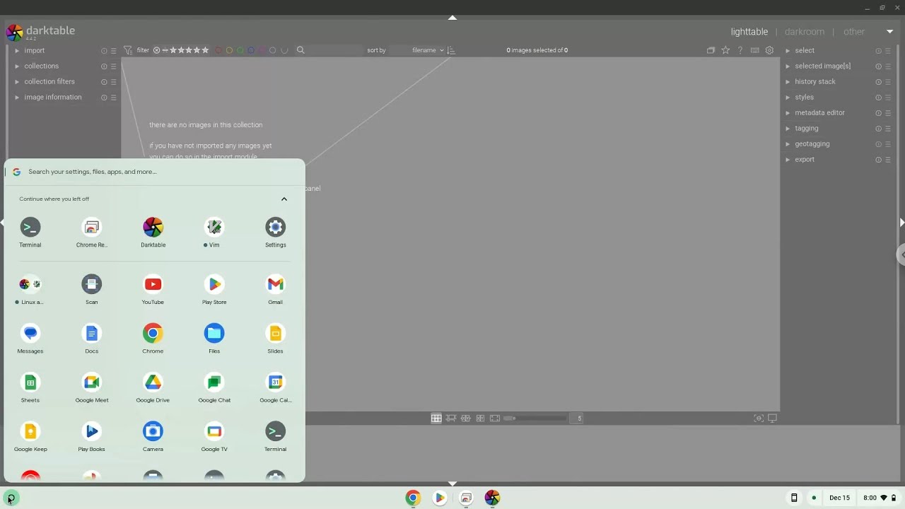Open Google Calendar in the launcher

pos(275,388)
